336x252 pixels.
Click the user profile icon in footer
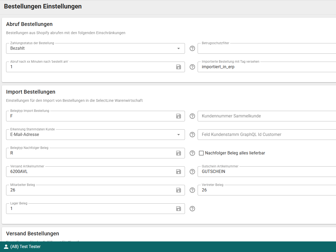(6, 247)
